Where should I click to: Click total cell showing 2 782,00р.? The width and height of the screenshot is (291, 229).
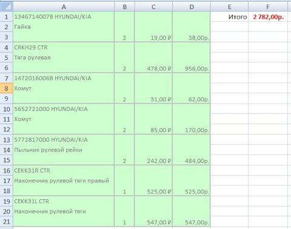coord(268,16)
